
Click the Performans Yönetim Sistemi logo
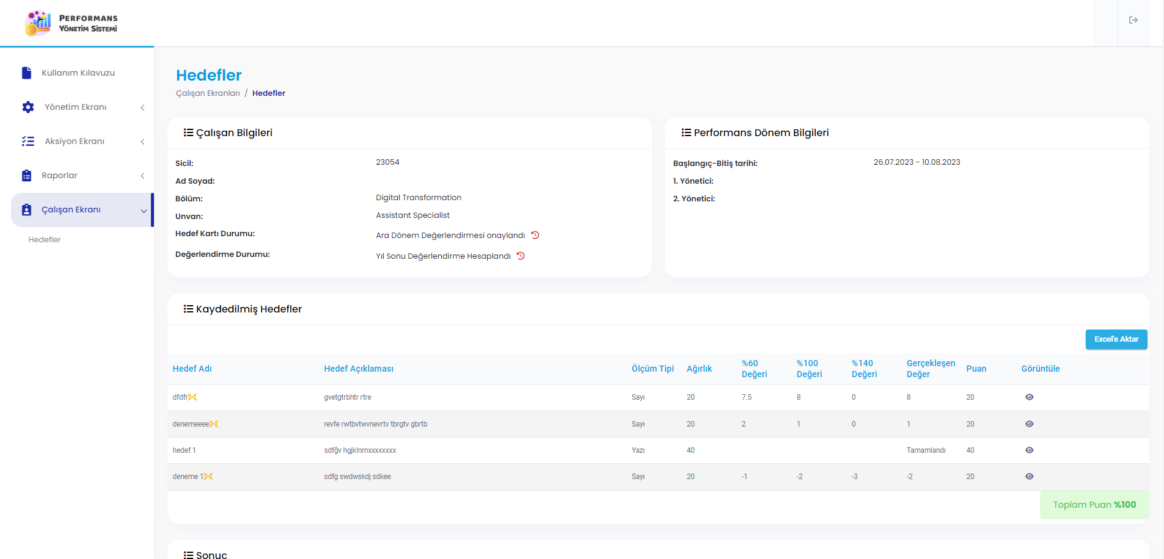[x=71, y=23]
